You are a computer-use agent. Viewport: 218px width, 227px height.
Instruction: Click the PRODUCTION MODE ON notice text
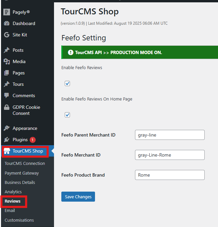119,52
